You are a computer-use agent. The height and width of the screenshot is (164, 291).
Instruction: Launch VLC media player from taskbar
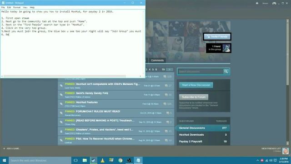pos(102,160)
